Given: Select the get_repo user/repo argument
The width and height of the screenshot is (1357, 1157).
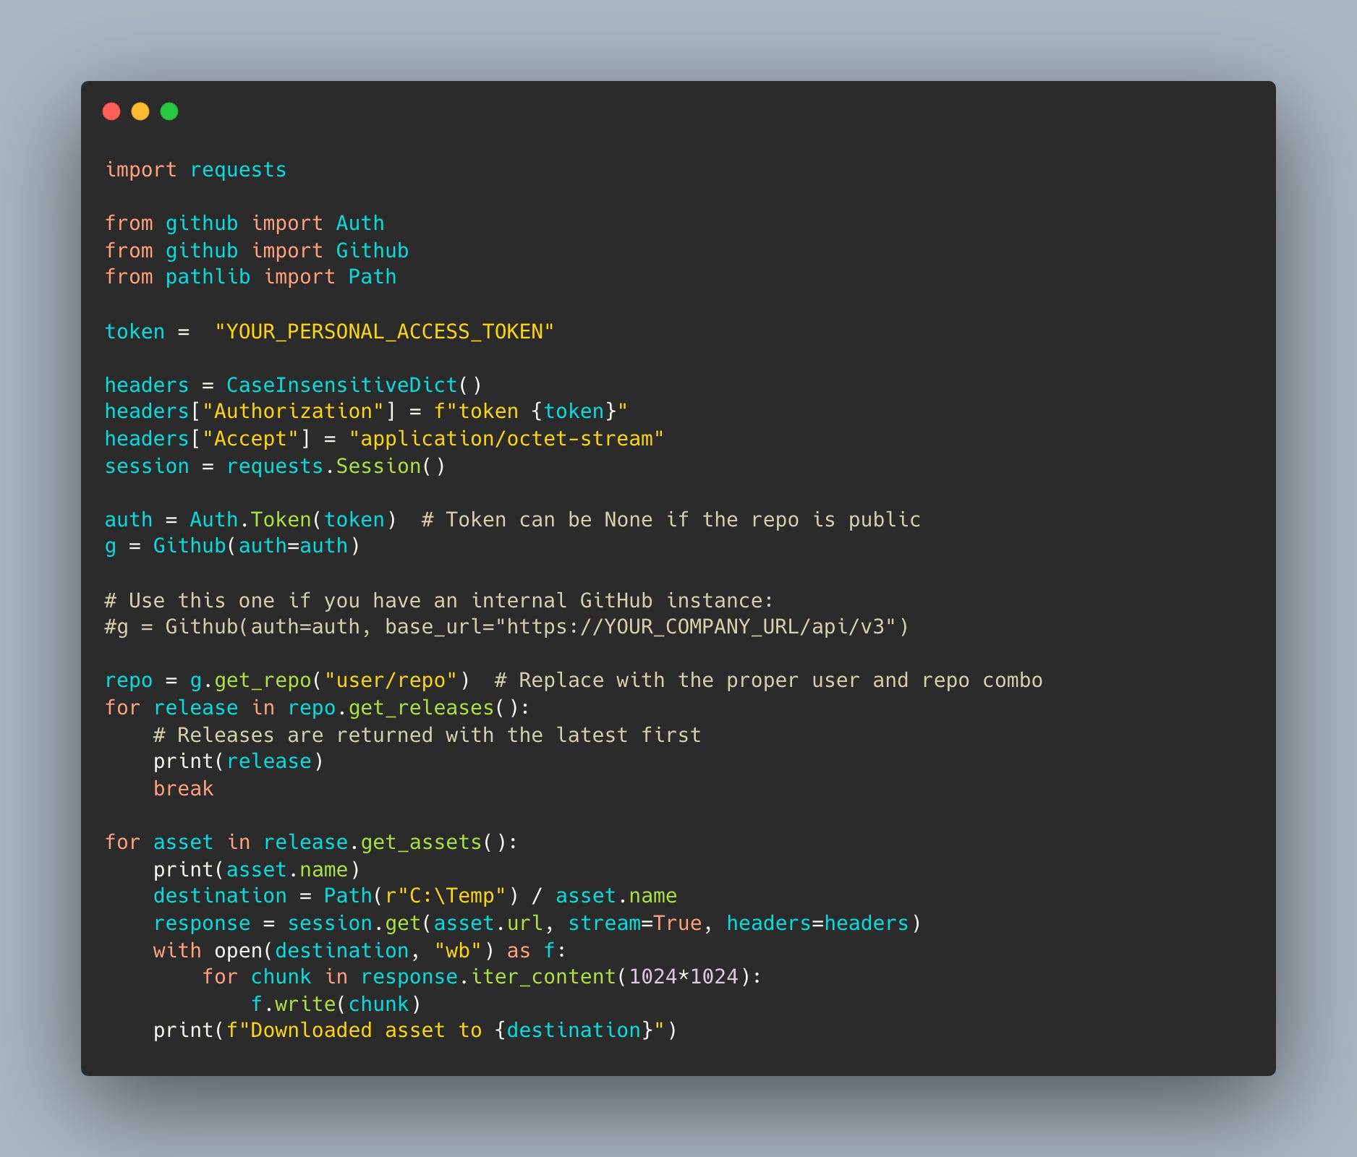Looking at the screenshot, I should (391, 680).
